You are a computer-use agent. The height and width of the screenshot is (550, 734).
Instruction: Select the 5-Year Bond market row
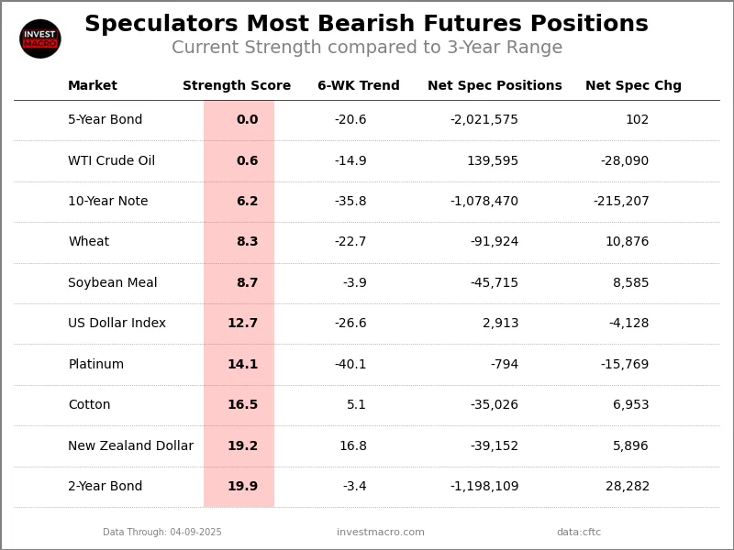106,120
